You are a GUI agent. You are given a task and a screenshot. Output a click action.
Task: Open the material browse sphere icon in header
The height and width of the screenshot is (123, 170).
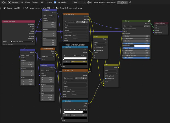click(x=89, y=2)
